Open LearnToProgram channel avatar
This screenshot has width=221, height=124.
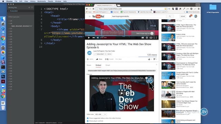click(89, 53)
